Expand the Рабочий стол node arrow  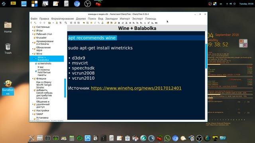[x=33, y=34]
